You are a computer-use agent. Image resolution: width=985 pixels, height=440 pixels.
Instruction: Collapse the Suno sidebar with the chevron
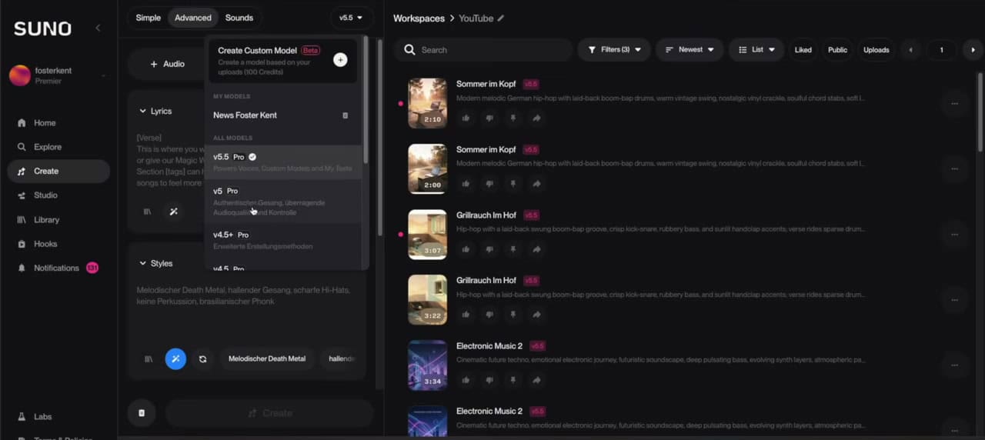pos(98,28)
